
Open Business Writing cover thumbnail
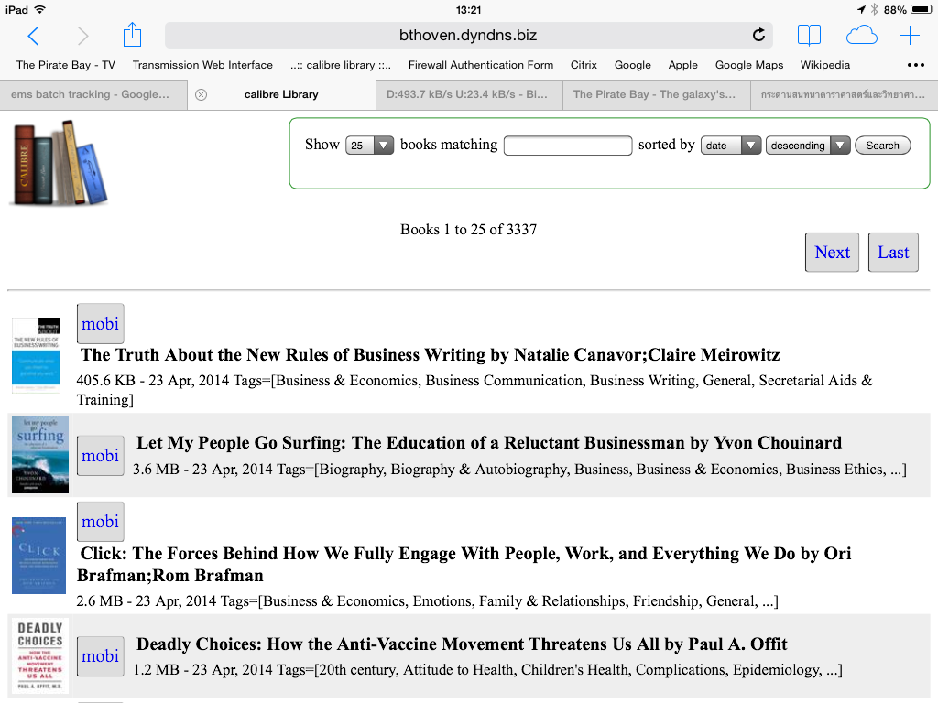click(x=37, y=355)
